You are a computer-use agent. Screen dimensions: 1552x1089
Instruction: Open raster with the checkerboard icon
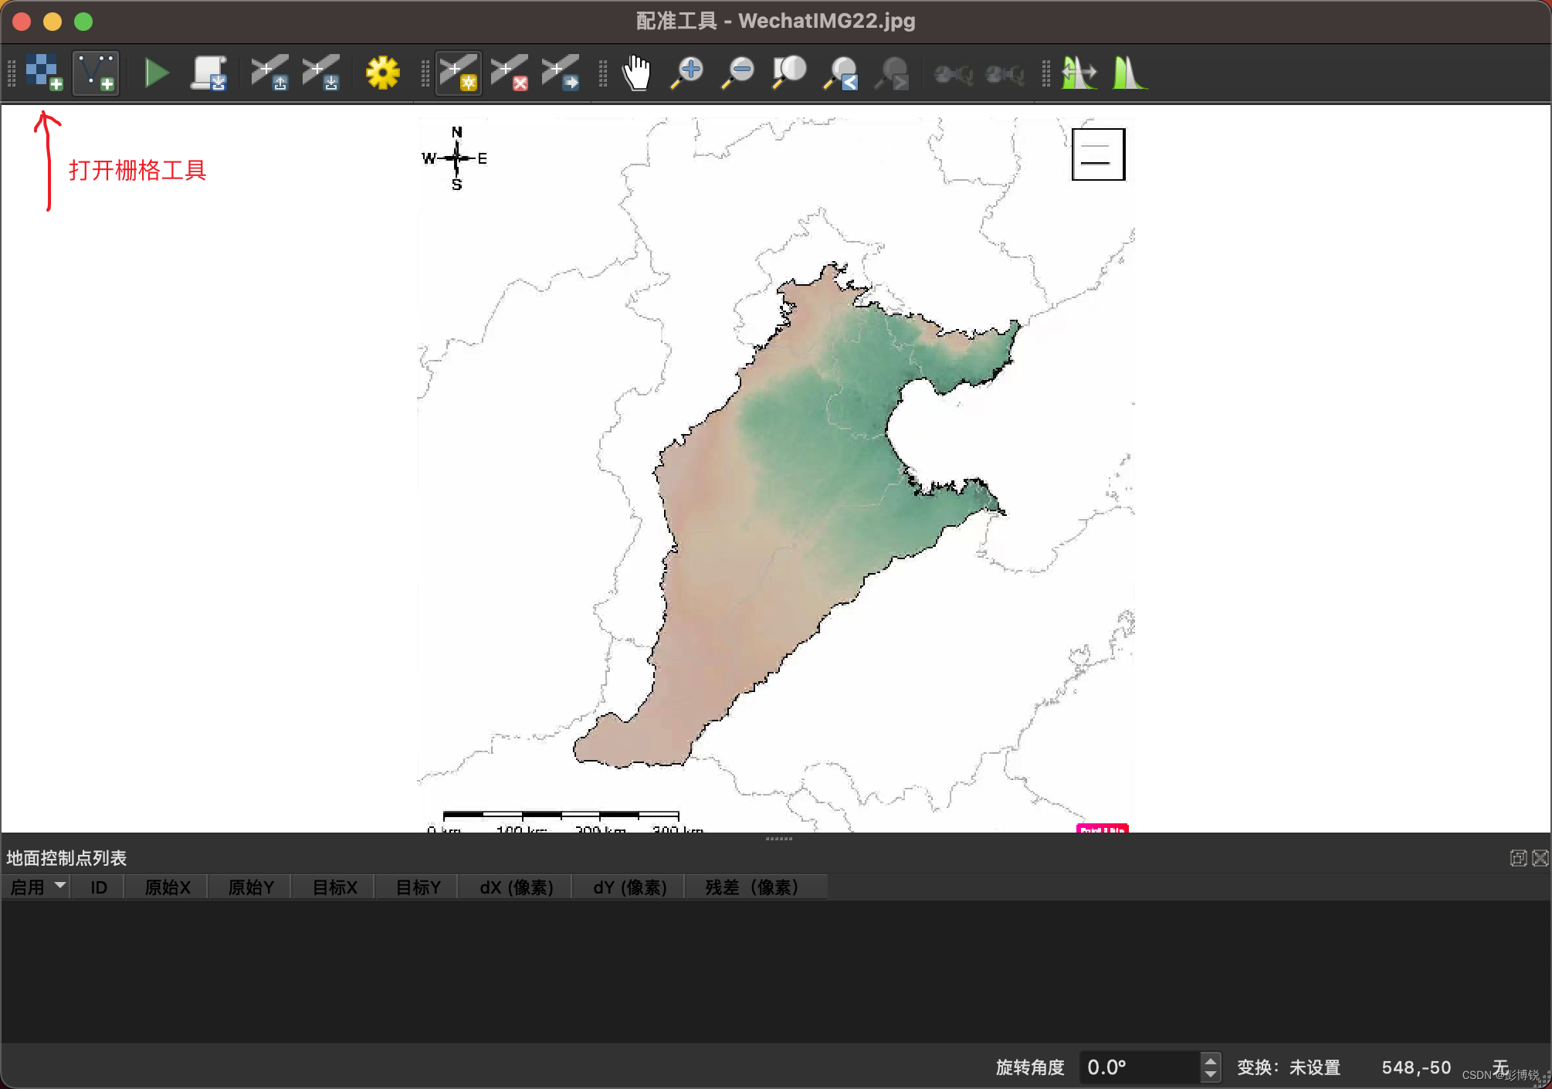tap(43, 73)
